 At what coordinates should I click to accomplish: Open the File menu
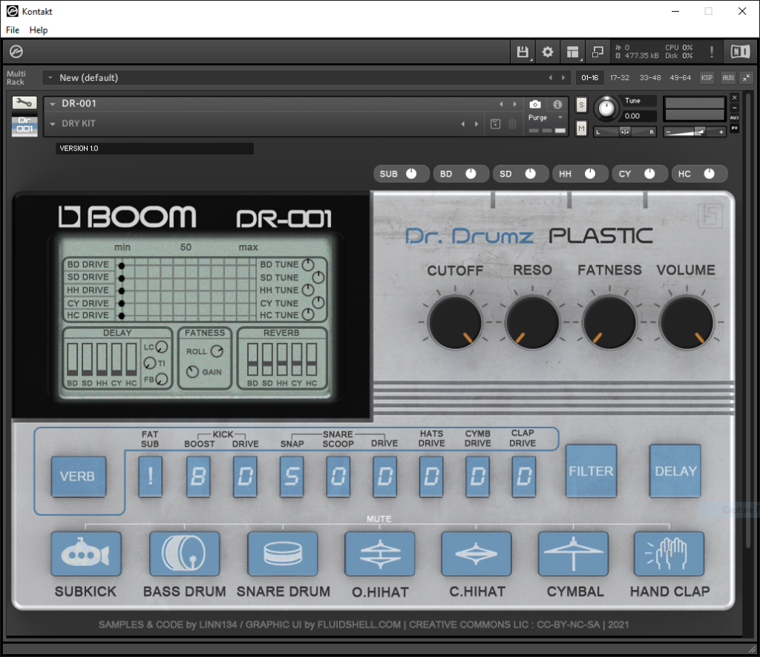point(13,30)
